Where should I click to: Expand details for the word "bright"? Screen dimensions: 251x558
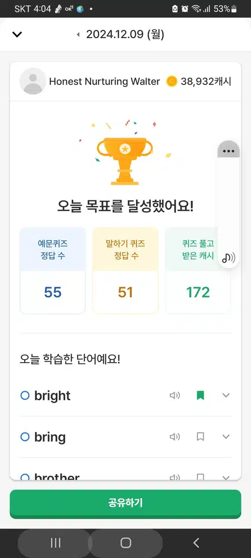click(226, 395)
